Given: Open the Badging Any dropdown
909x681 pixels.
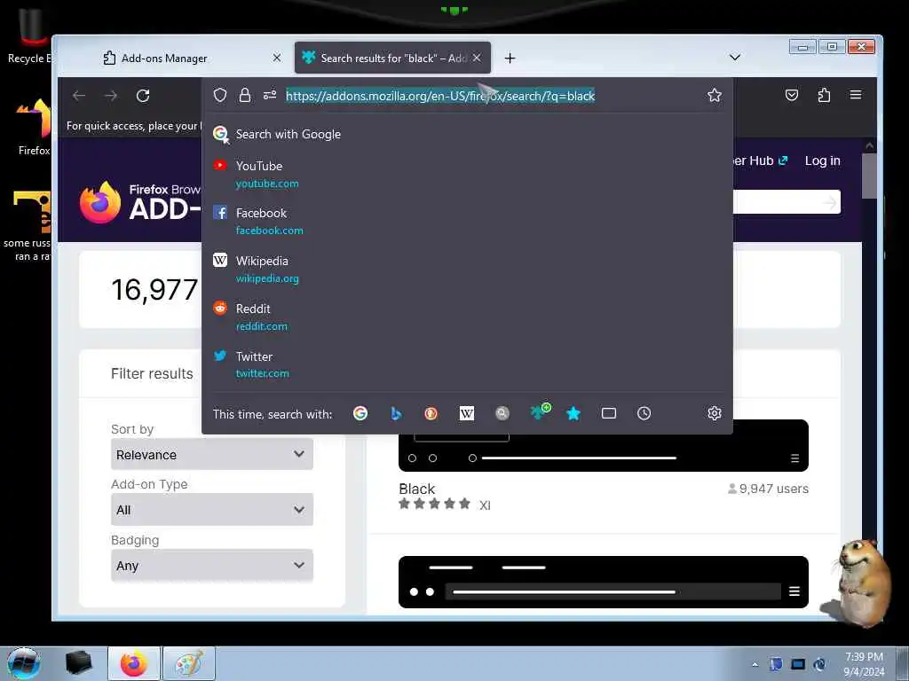Looking at the screenshot, I should (x=211, y=565).
